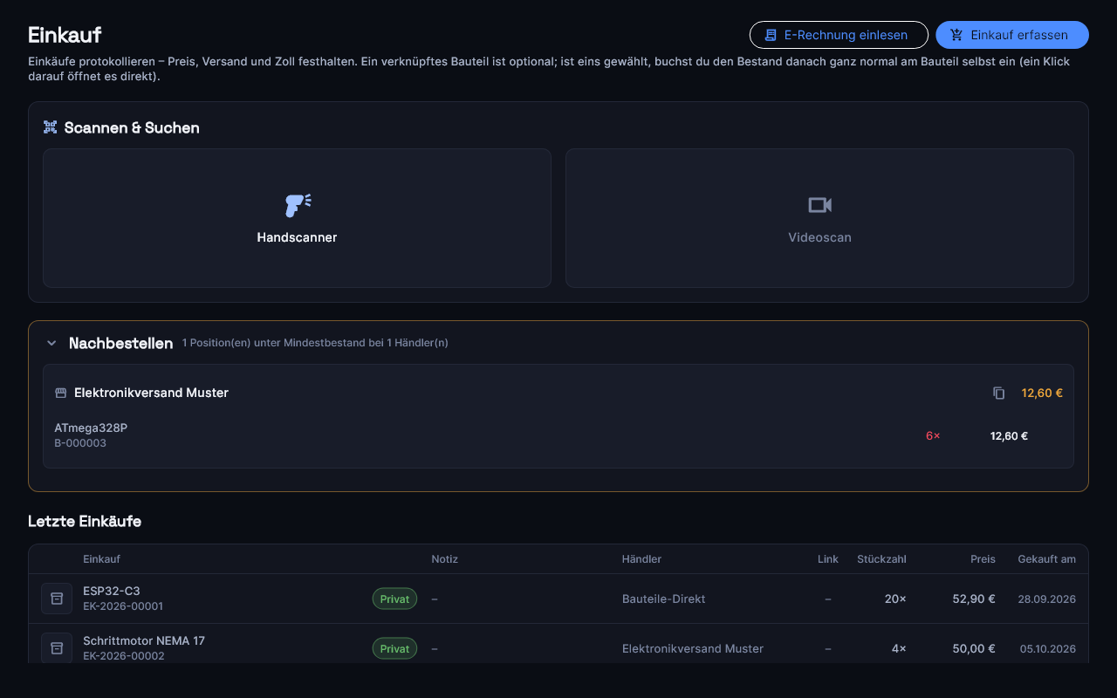This screenshot has width=1117, height=698.
Task: Click the shop icon beside Elektronikversand Muster
Action: (x=61, y=393)
